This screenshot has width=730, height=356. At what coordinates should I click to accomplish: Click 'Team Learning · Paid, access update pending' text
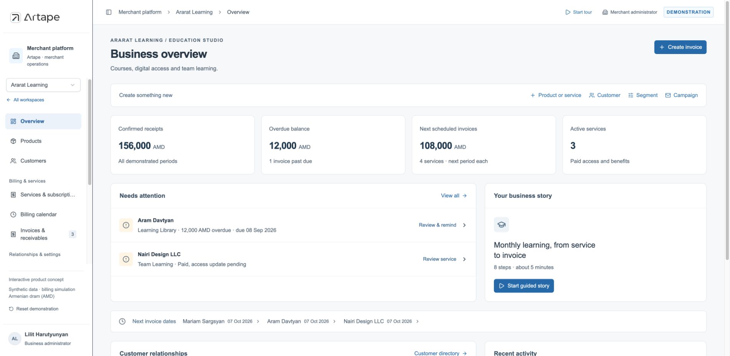(x=192, y=264)
